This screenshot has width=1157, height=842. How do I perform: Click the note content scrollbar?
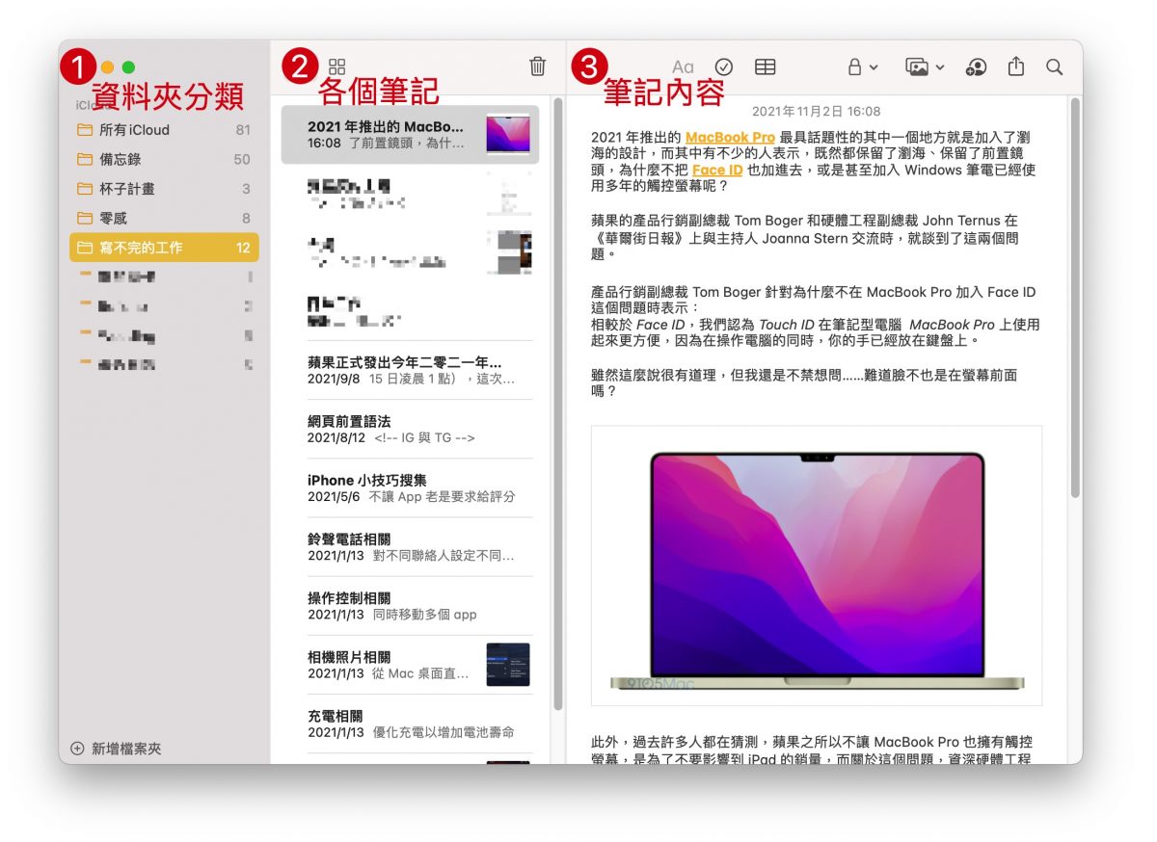1074,299
